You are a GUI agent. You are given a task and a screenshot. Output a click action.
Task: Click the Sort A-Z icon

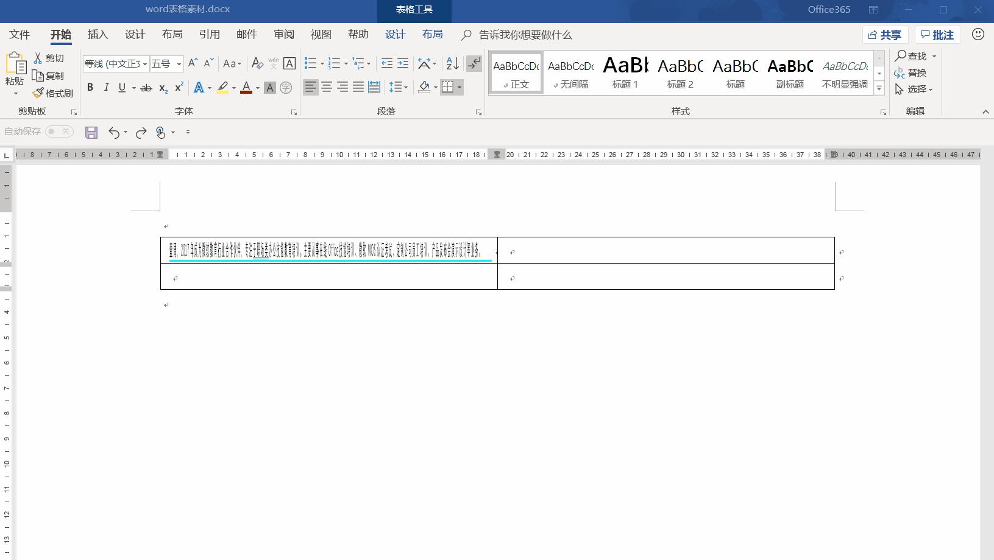(x=452, y=63)
